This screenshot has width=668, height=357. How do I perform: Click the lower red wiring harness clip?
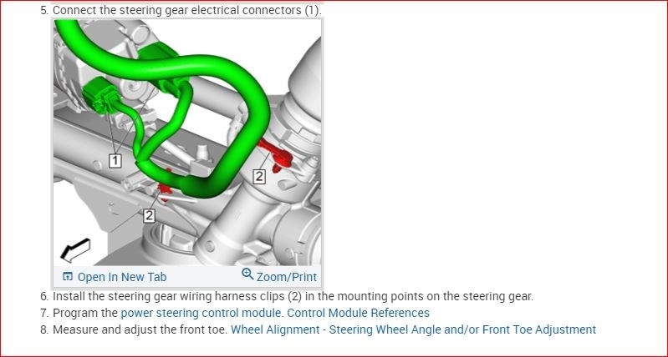165,188
